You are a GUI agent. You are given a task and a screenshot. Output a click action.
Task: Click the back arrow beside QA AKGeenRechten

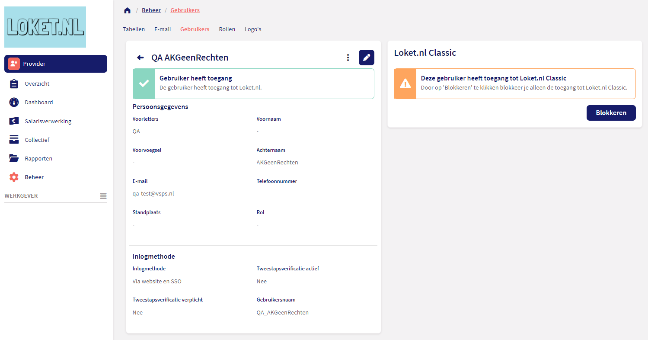[140, 58]
